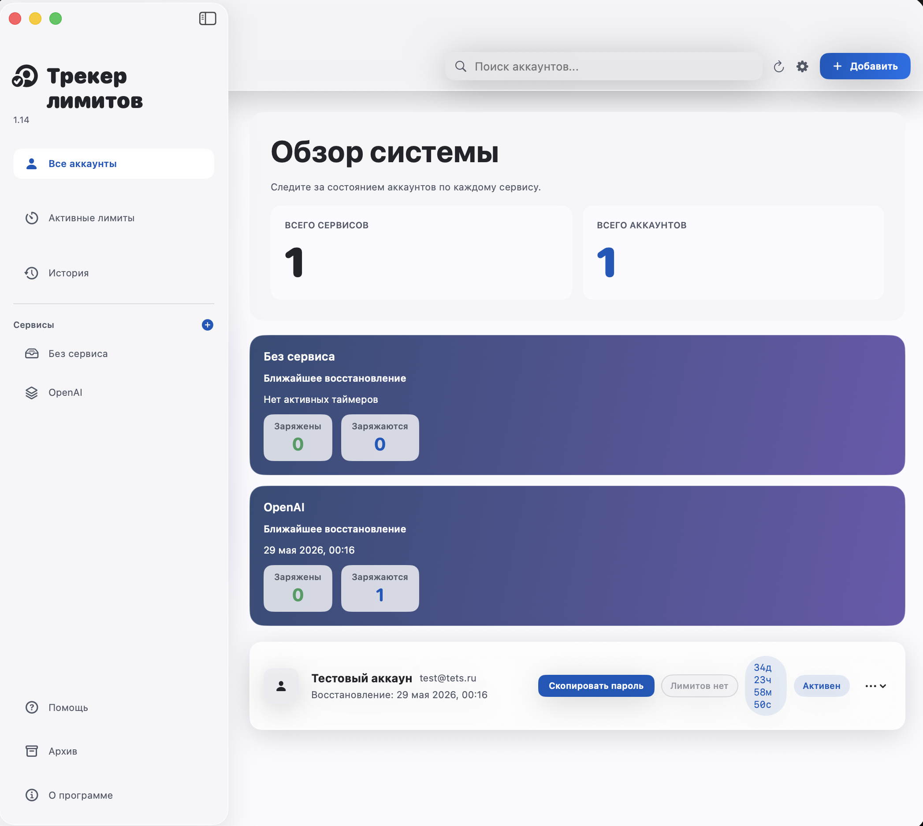Click Заряжаются counter in Без сервиса card
This screenshot has height=826, width=923.
pos(380,438)
